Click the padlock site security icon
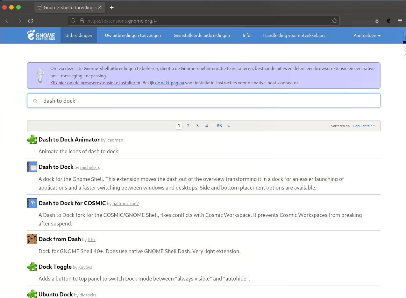Viewport: 406px width, 298px height. [82, 21]
